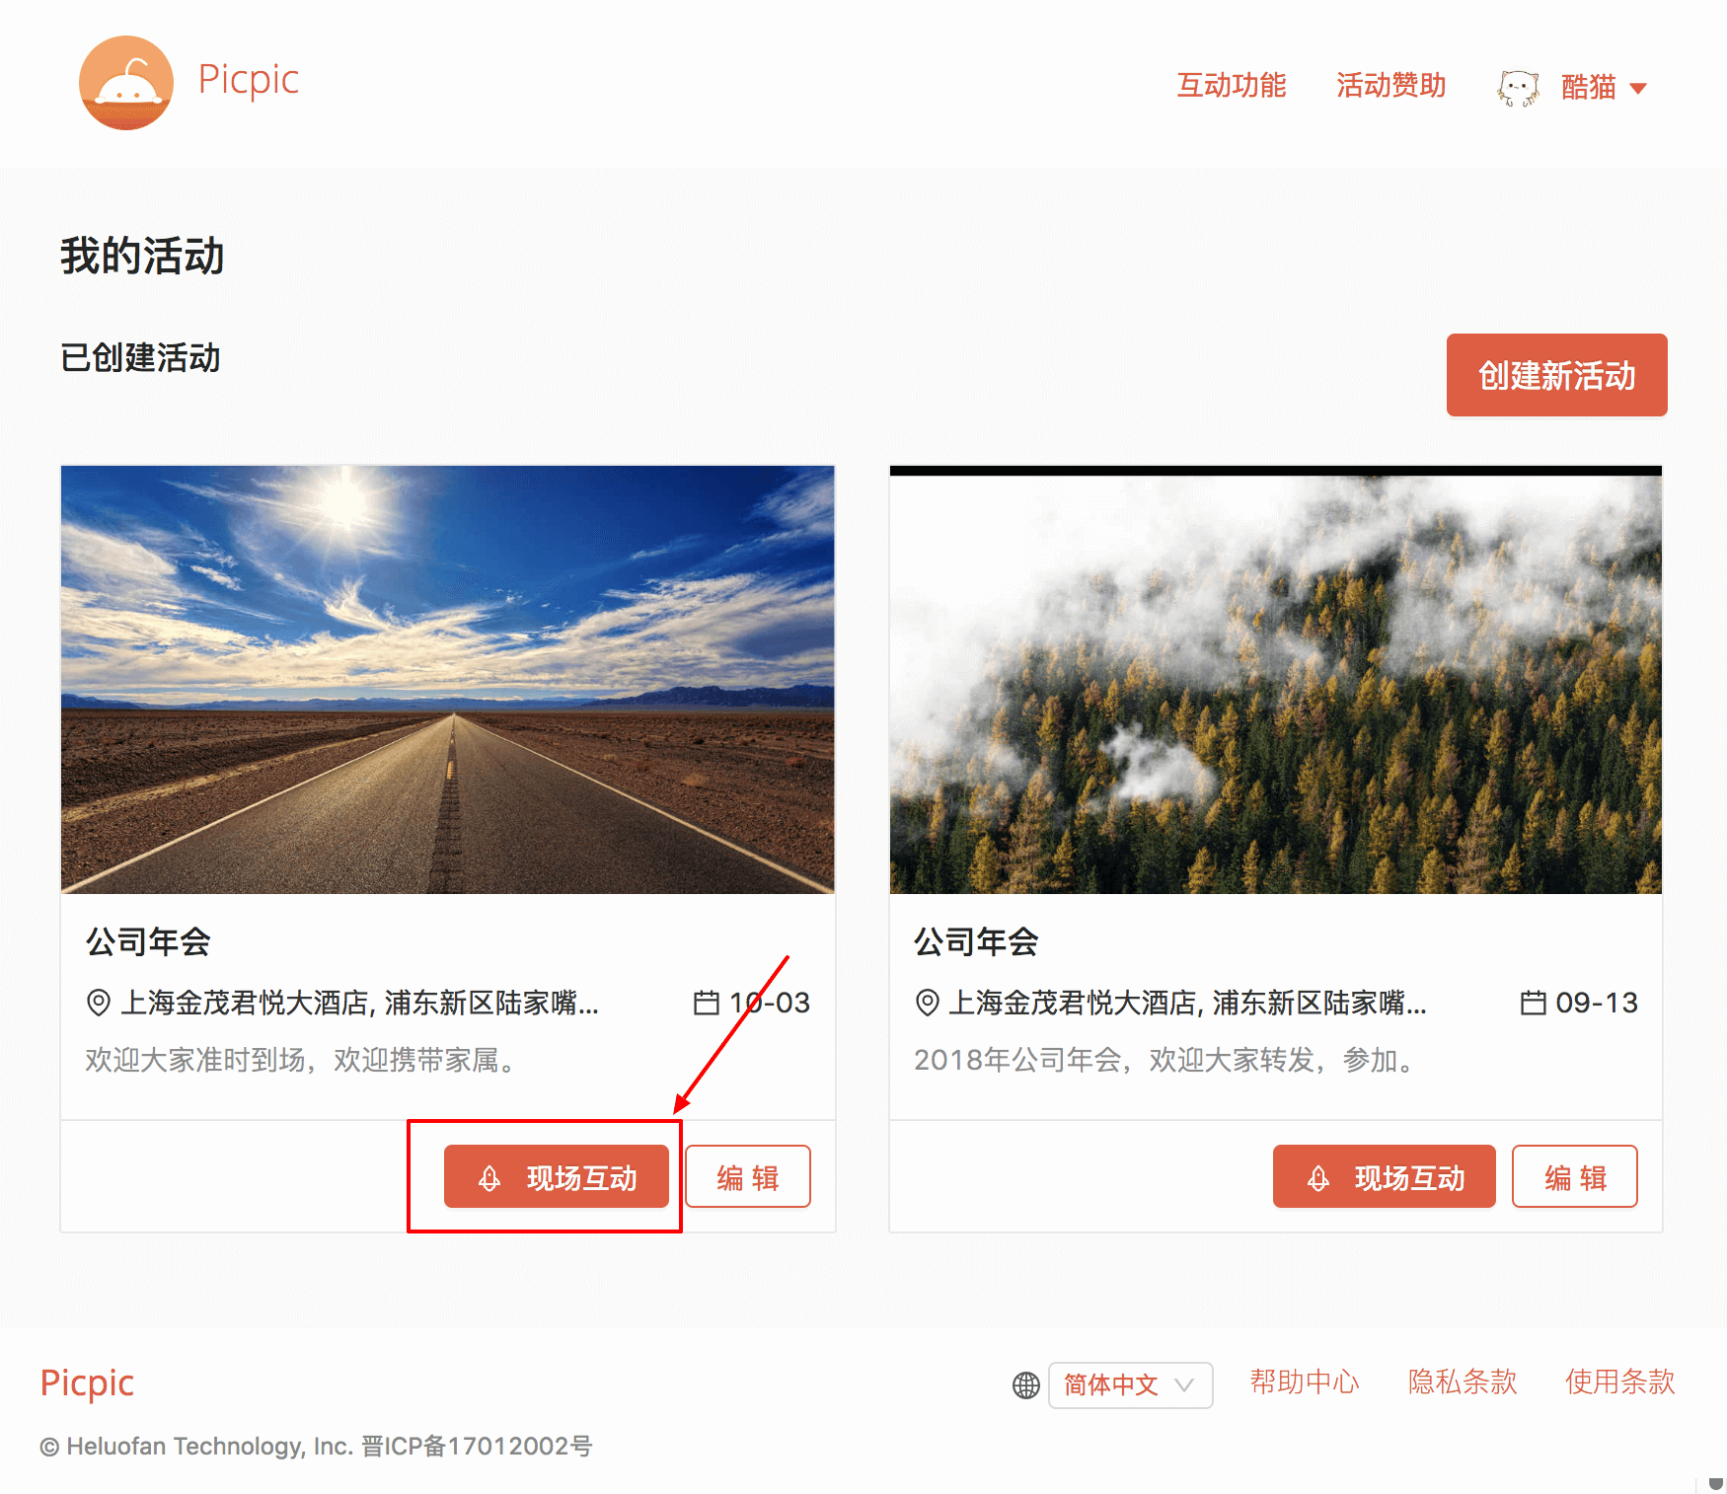Click 现场互动 on the first event card
Screen dimensions: 1727x1494
click(x=557, y=1176)
